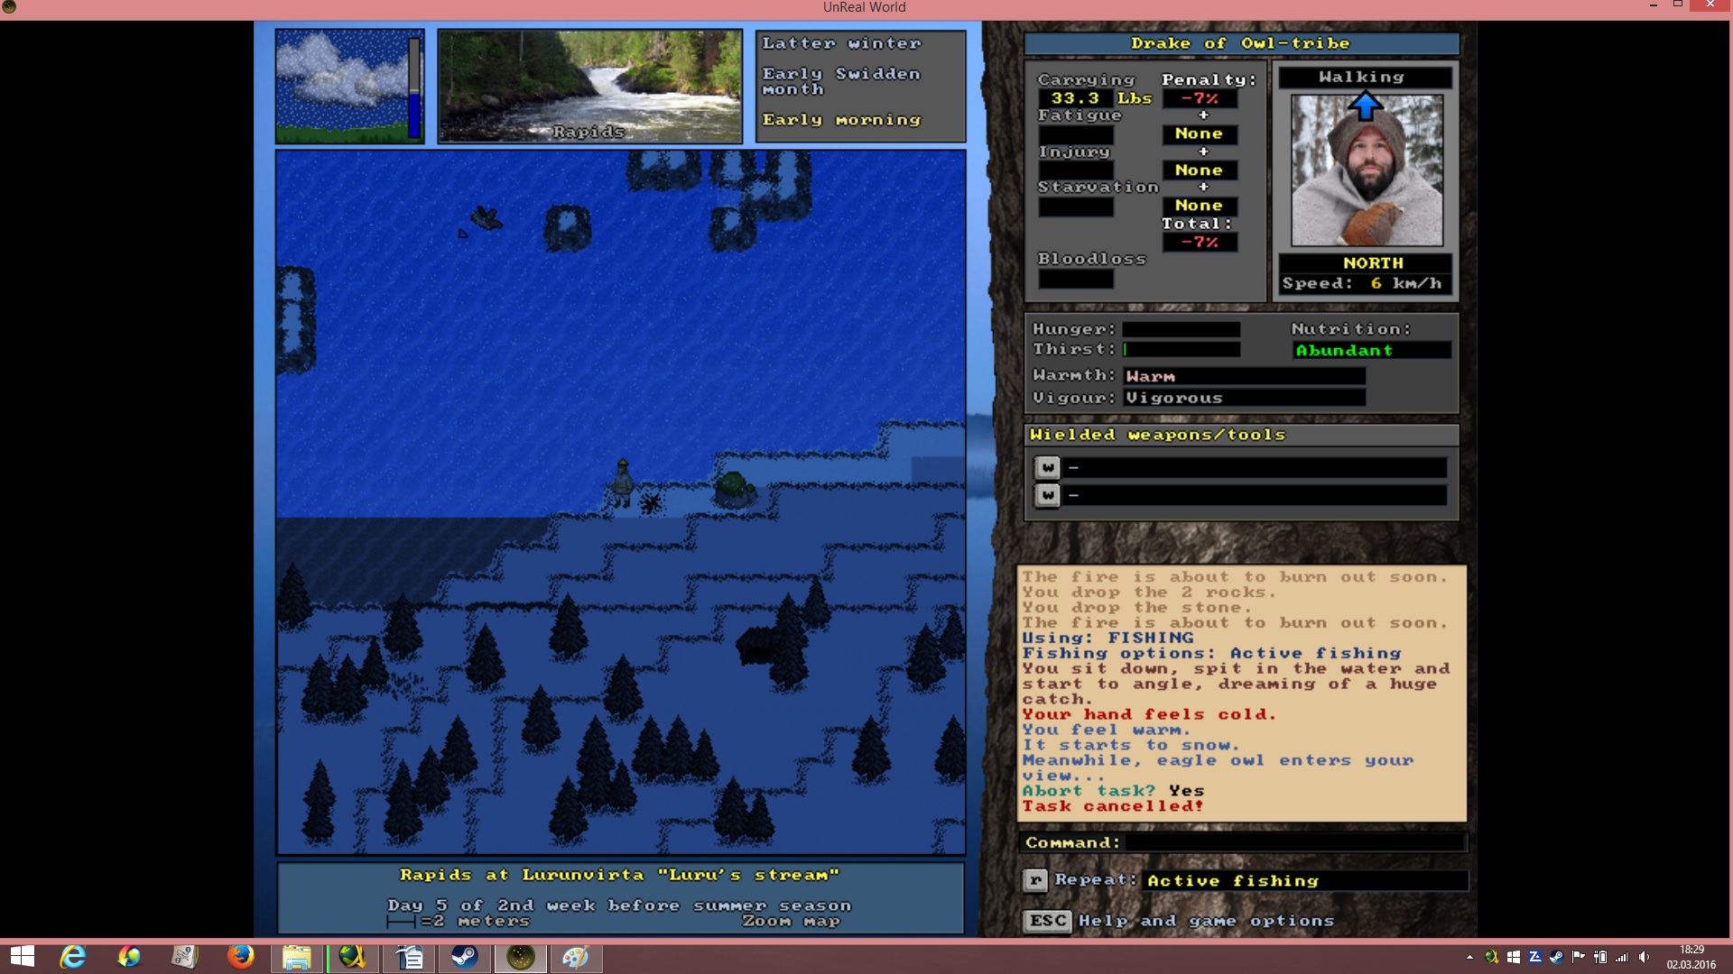
Task: Click the 'r' Repeat key icon
Action: pos(1035,880)
